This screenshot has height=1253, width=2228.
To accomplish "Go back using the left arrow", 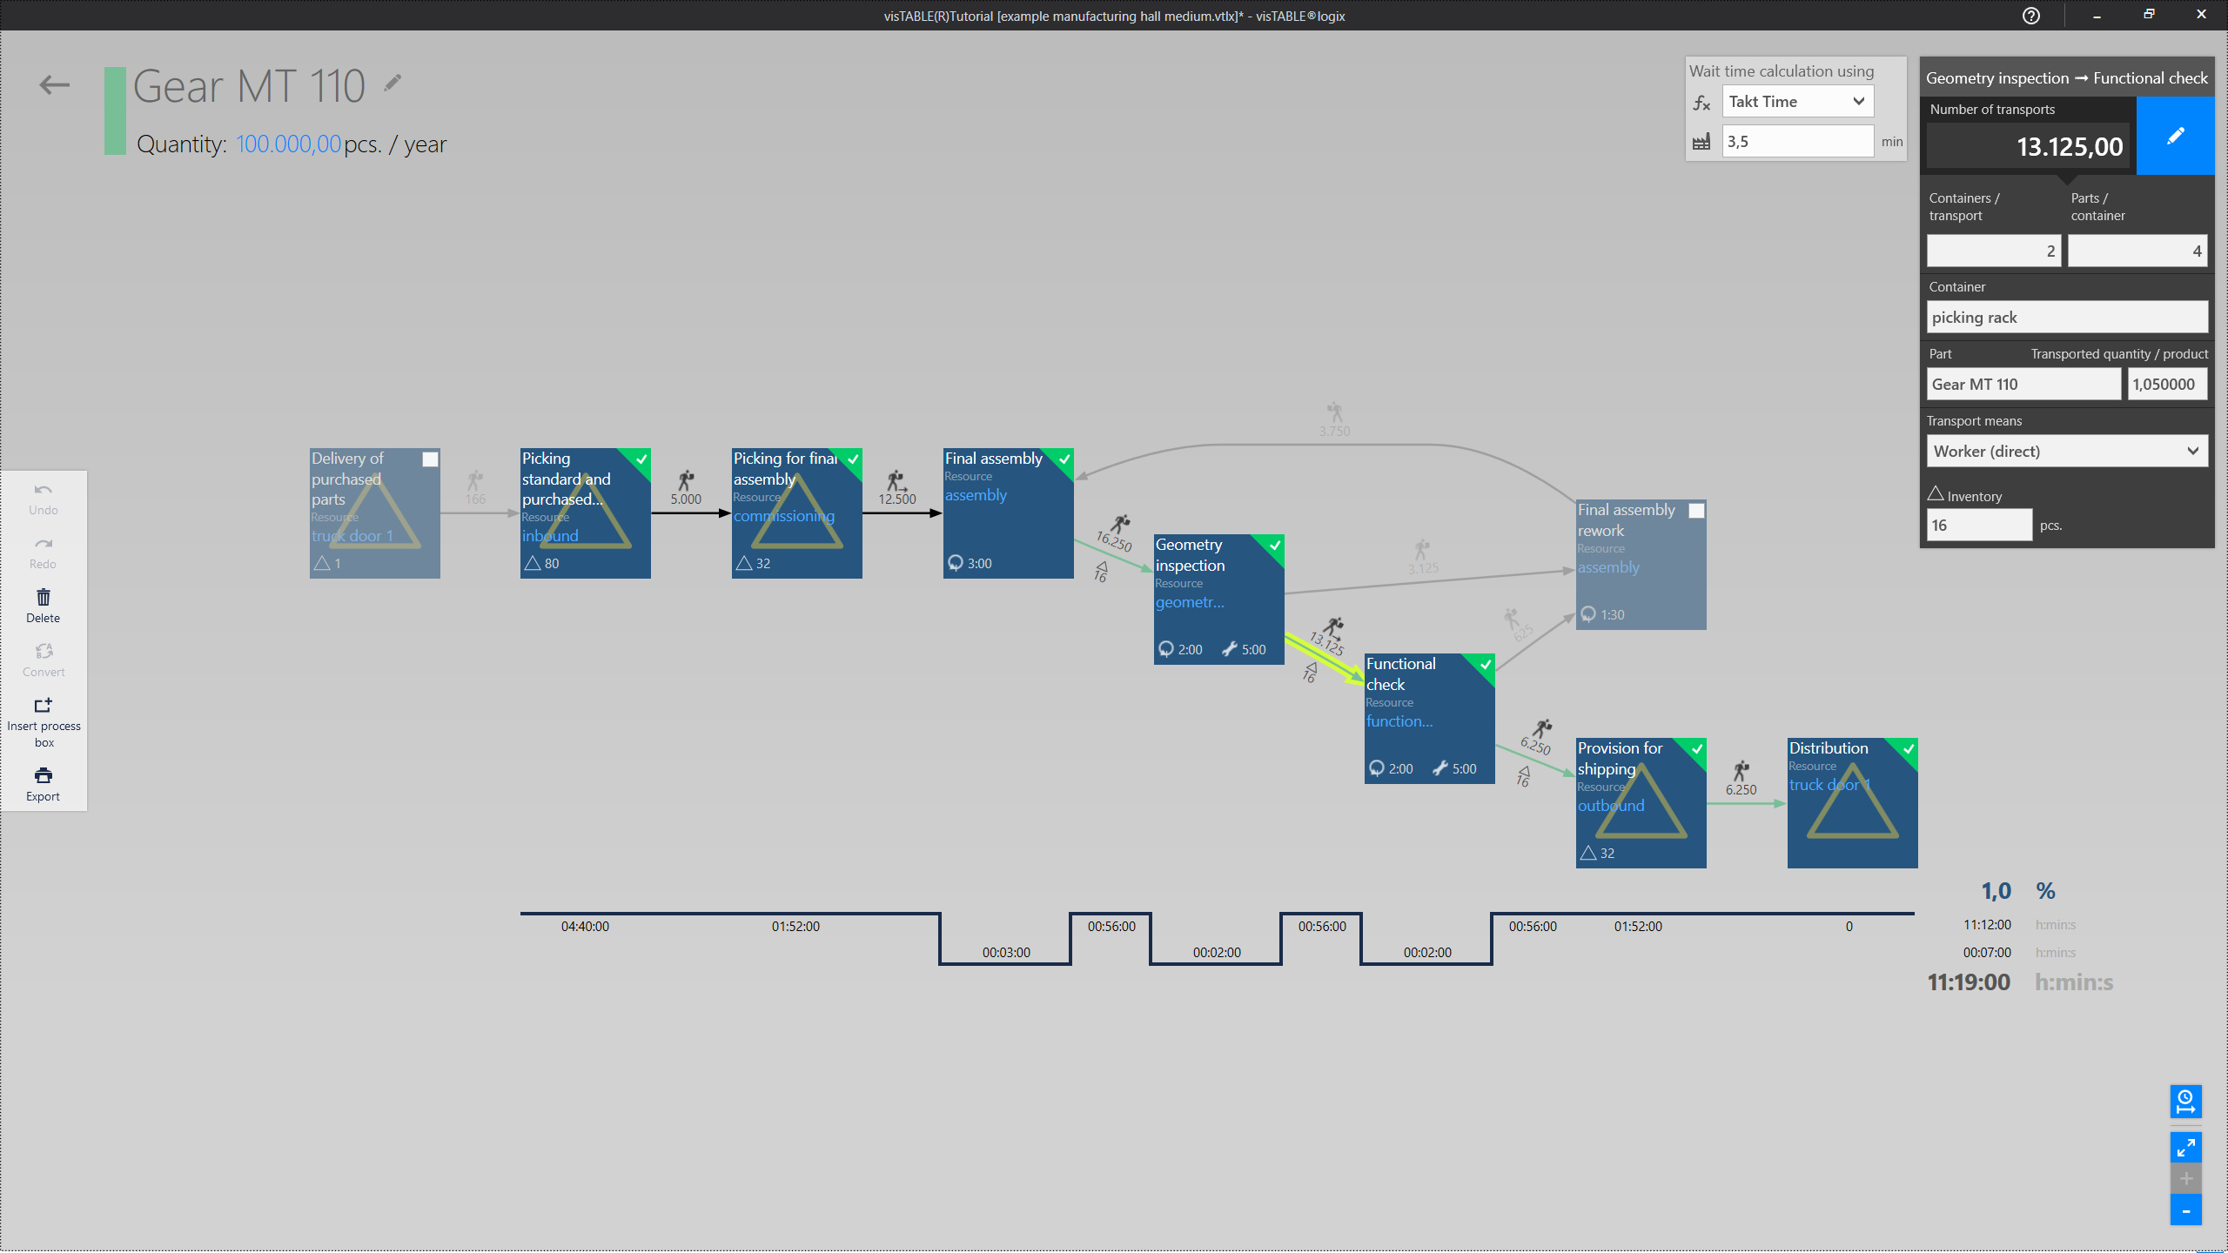I will click(x=54, y=85).
